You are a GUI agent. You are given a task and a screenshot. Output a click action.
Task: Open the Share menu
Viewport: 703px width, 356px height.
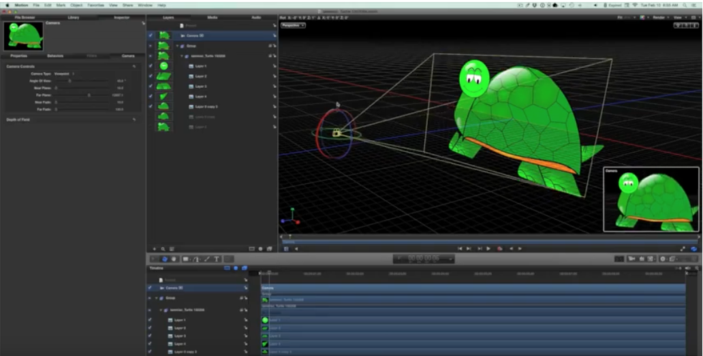128,5
